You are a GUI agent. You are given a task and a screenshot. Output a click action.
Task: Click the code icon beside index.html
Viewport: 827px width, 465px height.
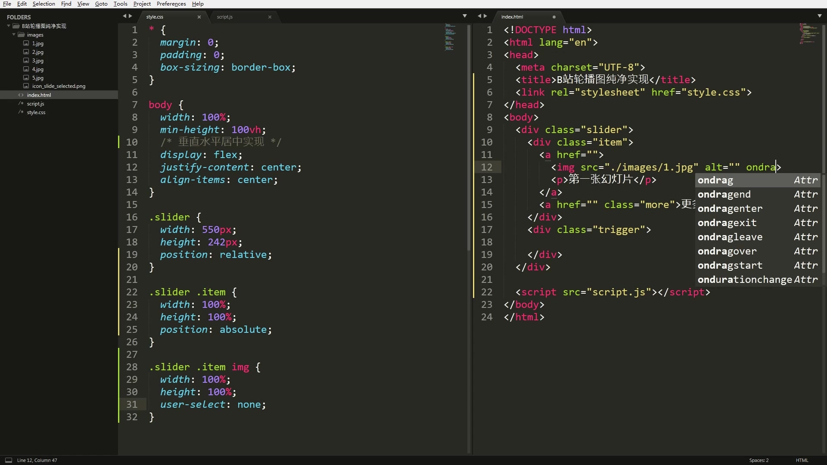tap(21, 95)
